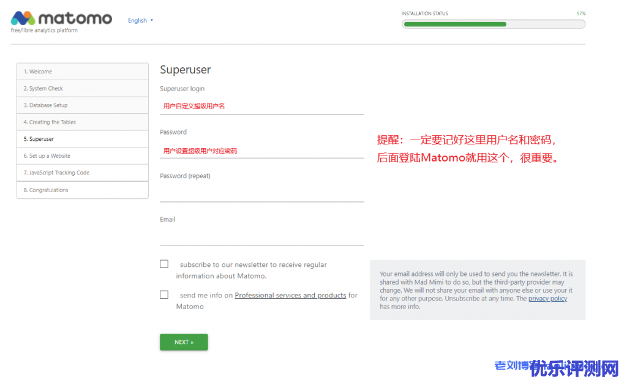Click the green NEXT button
627x385 pixels.
pos(184,342)
